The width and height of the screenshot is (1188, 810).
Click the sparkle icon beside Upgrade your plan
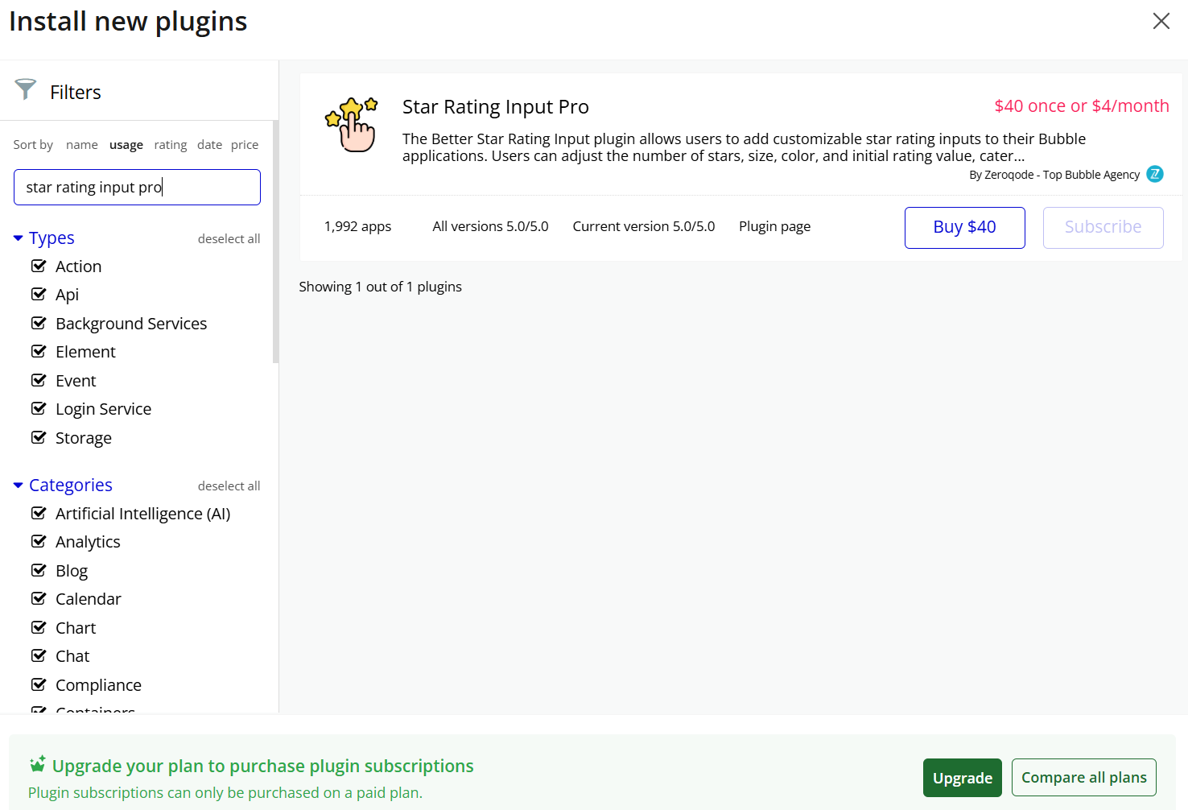coord(37,764)
